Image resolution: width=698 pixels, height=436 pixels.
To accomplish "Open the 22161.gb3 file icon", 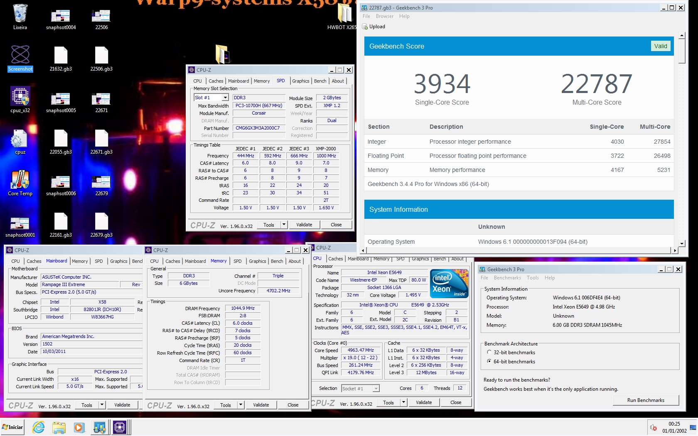I will tap(61, 224).
